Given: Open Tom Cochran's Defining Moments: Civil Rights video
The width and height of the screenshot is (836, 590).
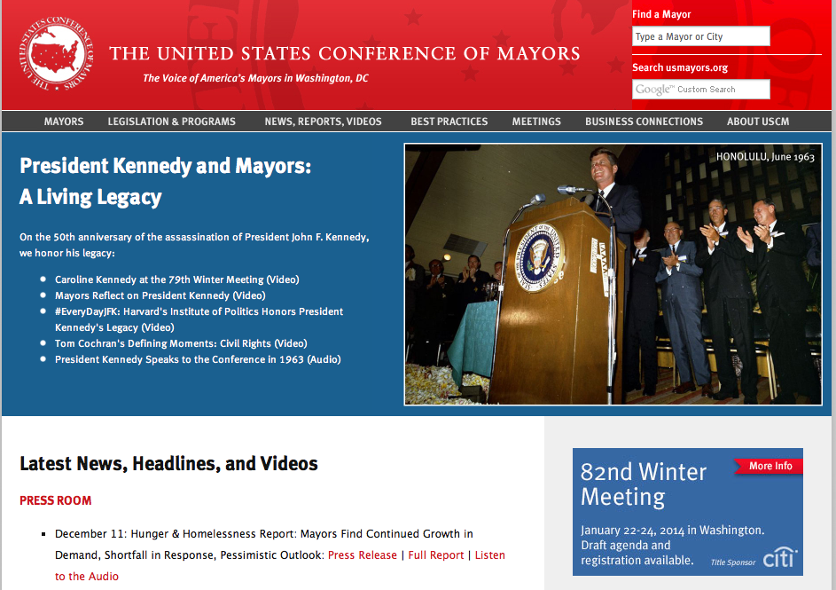Looking at the screenshot, I should (181, 343).
